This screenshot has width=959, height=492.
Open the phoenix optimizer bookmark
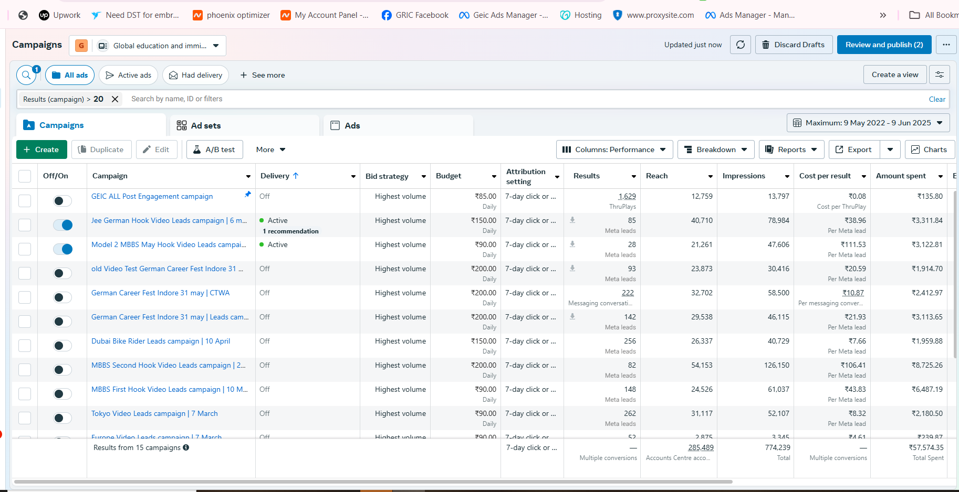[231, 15]
